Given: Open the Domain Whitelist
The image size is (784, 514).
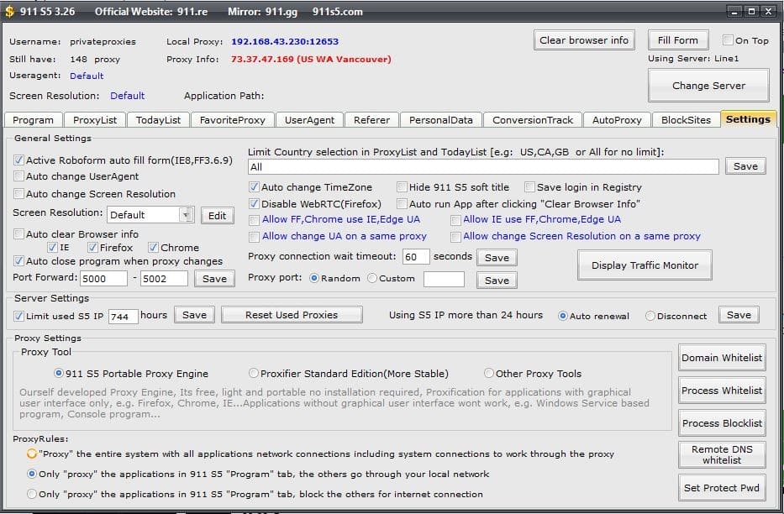Looking at the screenshot, I should 722,358.
